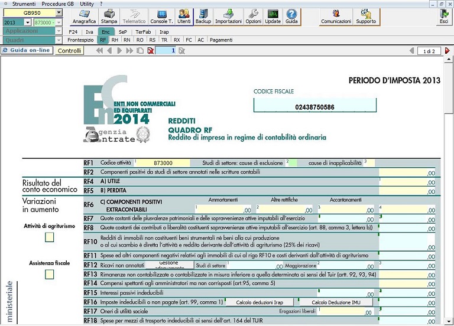Screen dimensions: 454x326
Task: Open Comunicazioni from the toolbar
Action: tap(336, 17)
